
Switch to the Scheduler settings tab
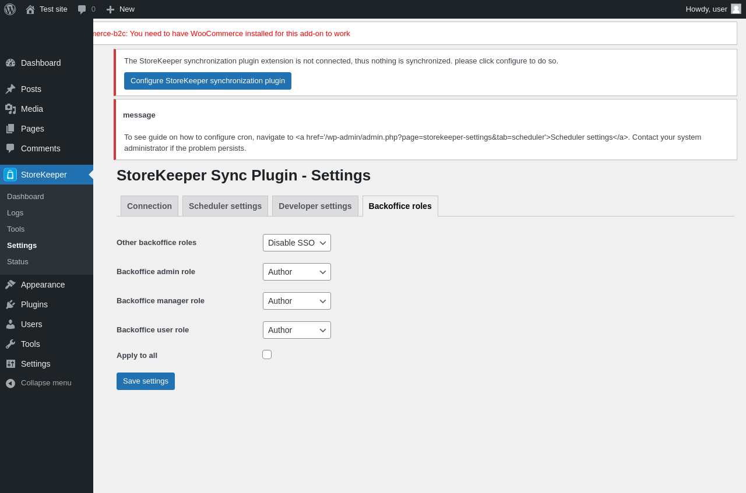point(225,206)
